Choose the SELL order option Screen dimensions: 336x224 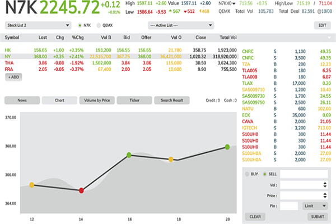[266, 174]
